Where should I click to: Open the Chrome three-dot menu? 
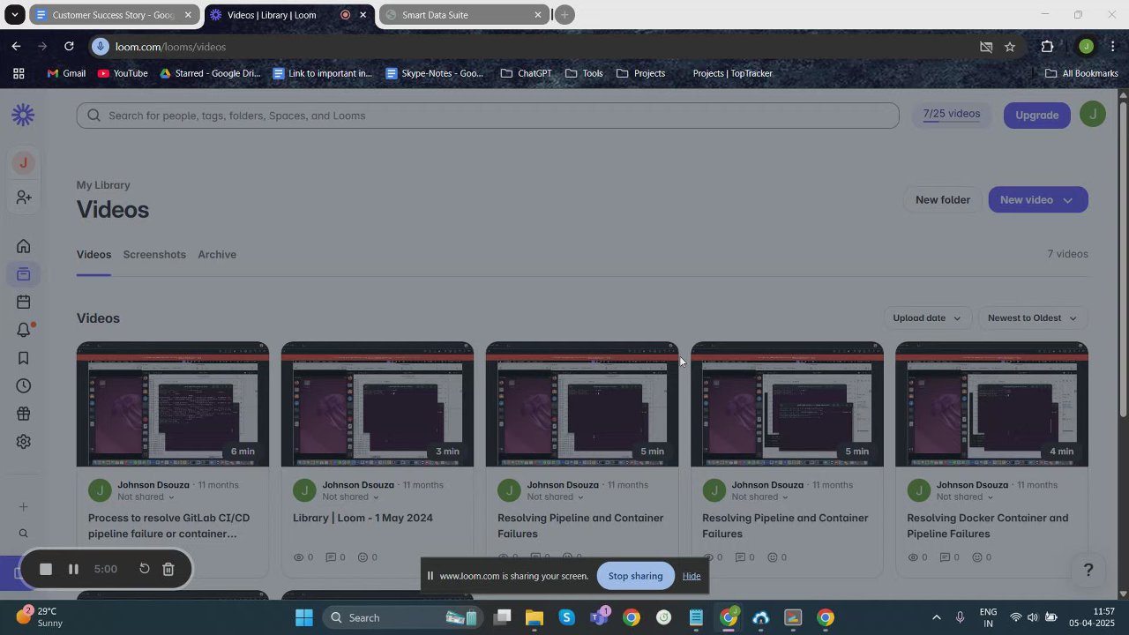[1114, 47]
